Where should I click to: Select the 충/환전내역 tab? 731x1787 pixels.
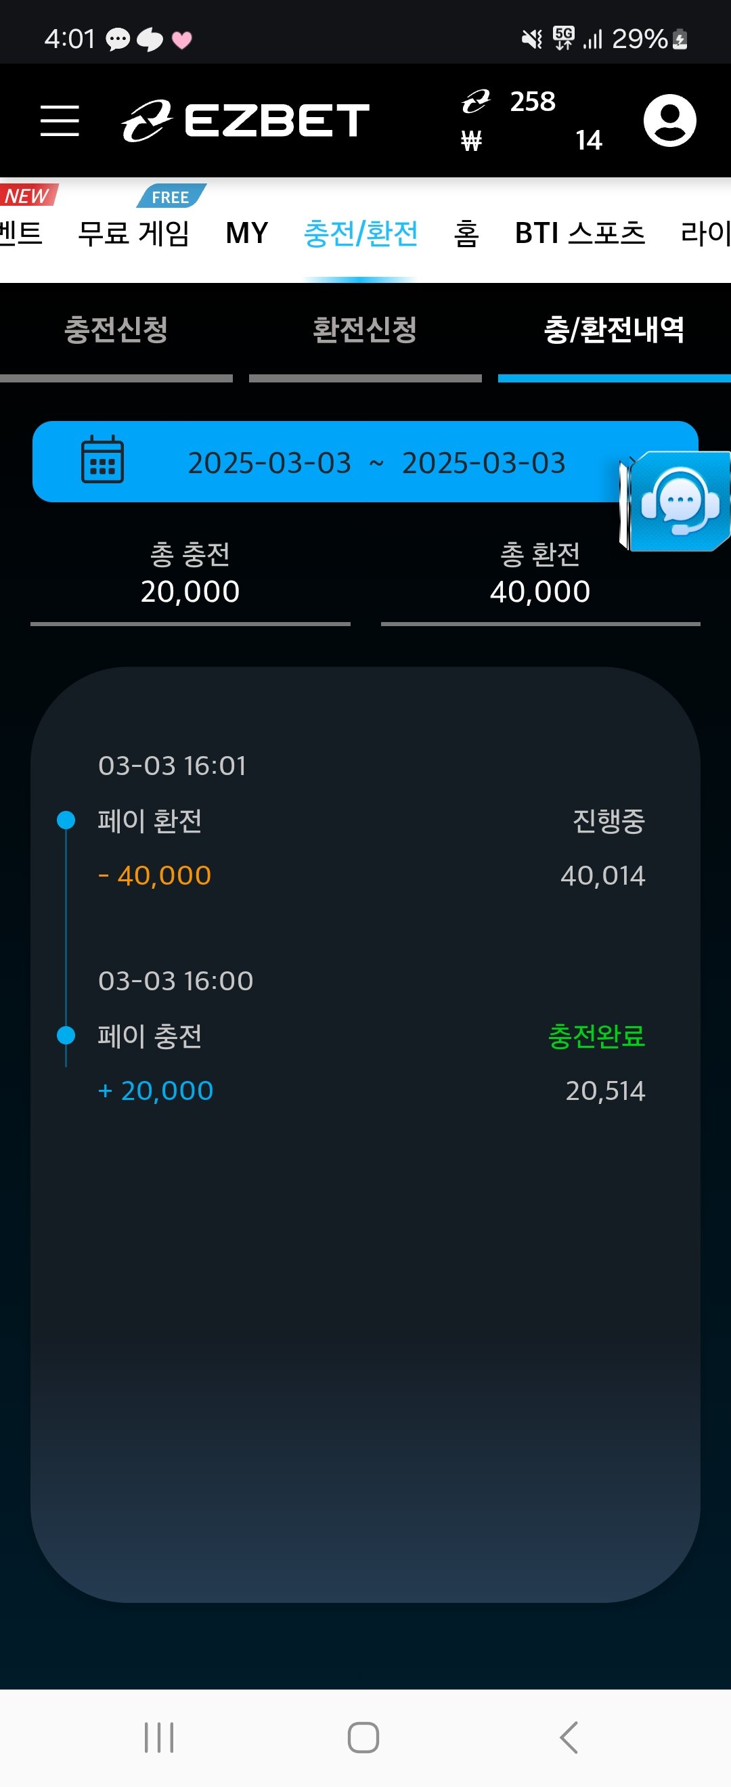[614, 330]
